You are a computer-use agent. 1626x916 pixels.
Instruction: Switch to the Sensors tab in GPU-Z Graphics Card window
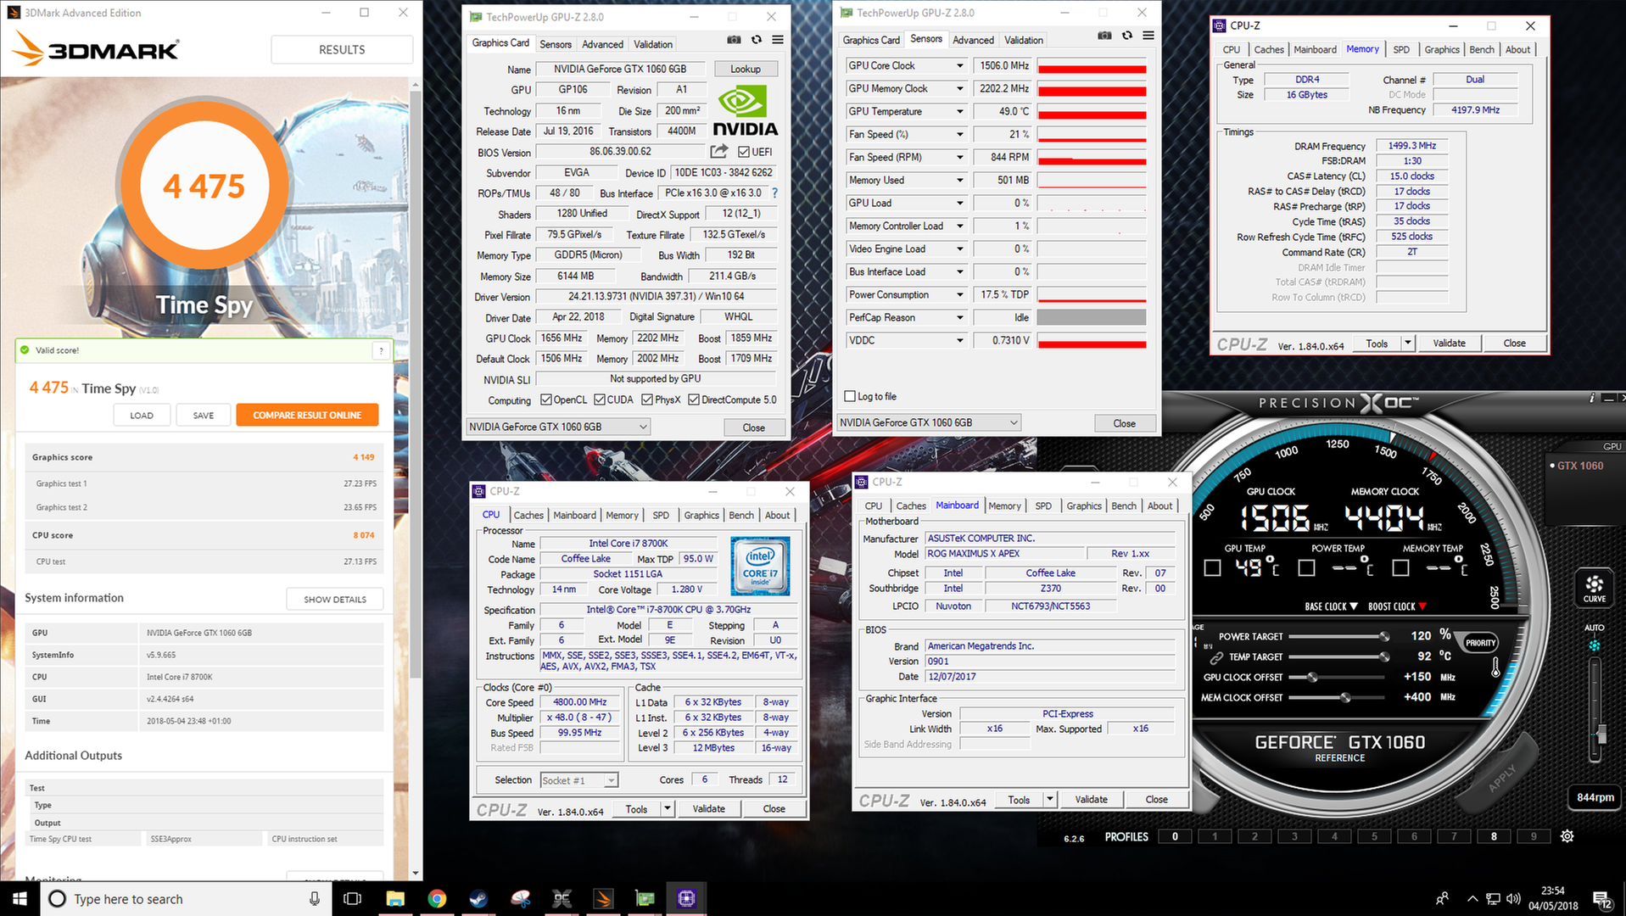click(556, 44)
